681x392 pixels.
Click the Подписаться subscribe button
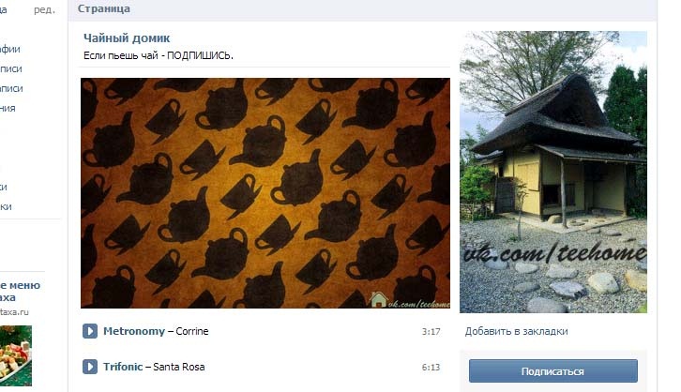(552, 371)
